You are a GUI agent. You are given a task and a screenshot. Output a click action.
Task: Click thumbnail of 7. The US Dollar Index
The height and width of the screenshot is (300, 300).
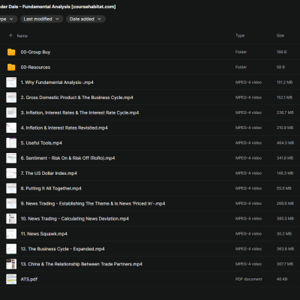click(11, 173)
